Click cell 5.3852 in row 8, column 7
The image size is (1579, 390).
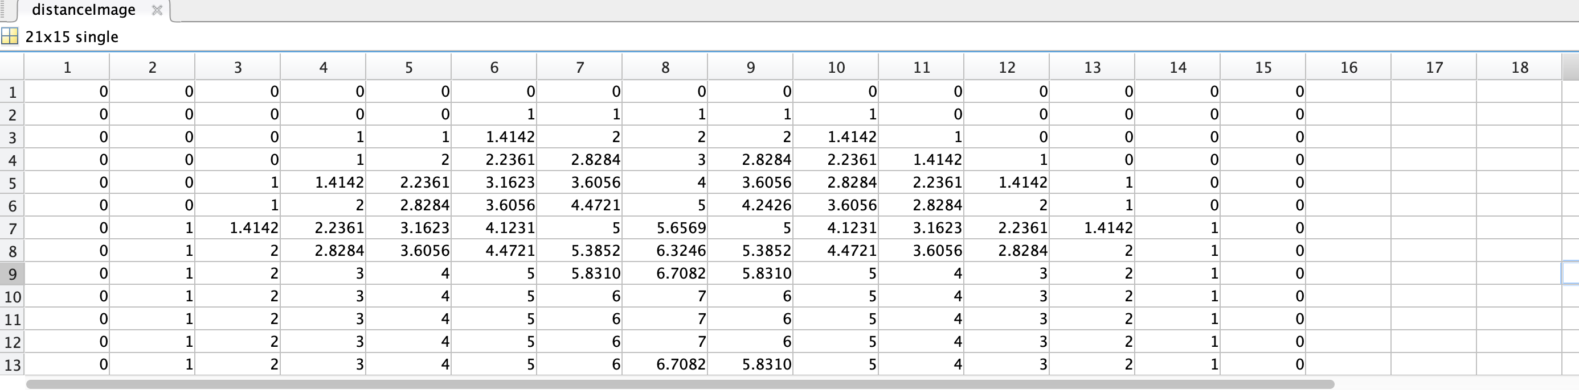579,250
